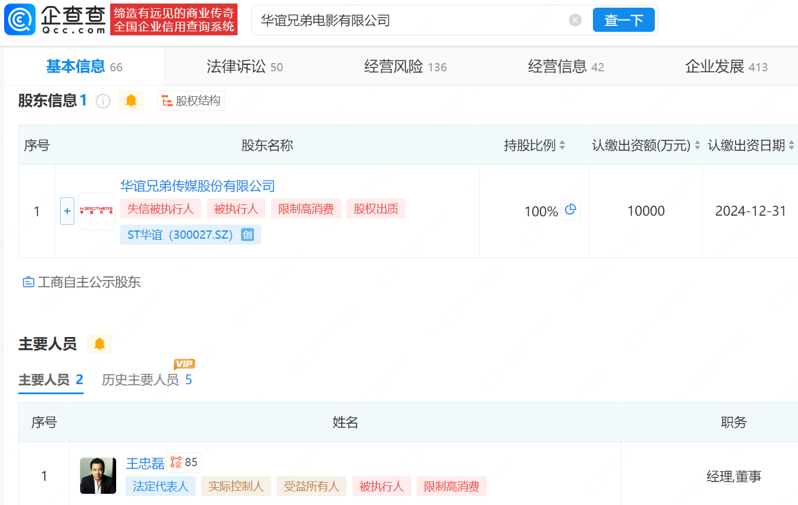The height and width of the screenshot is (505, 798).
Task: Clear the search box with the X icon
Action: tap(575, 21)
